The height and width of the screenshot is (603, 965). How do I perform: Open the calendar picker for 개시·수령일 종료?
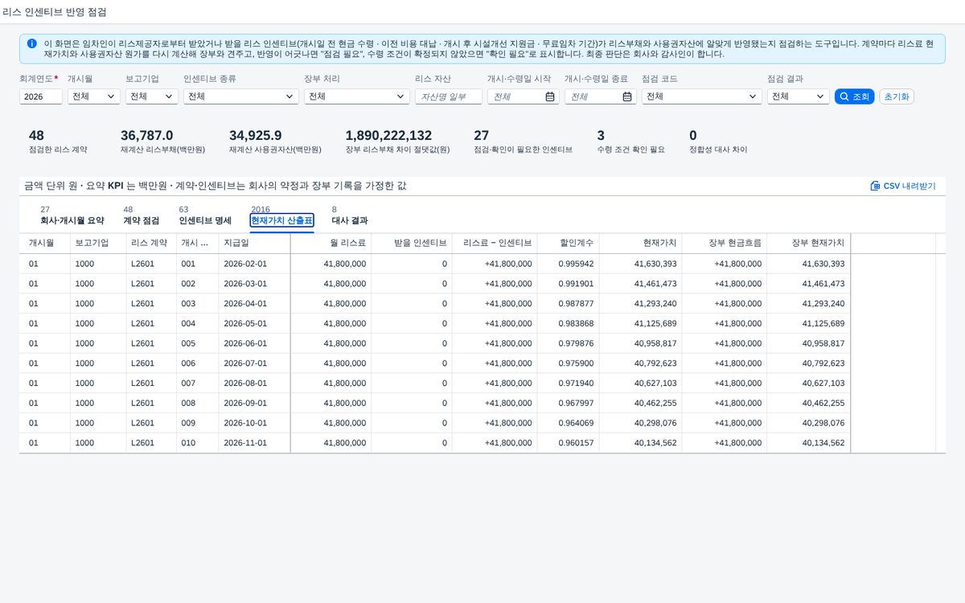coord(627,96)
